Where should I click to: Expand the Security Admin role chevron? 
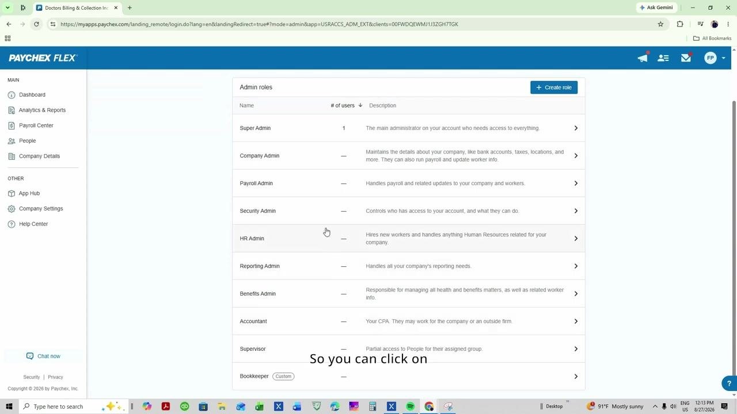point(576,211)
